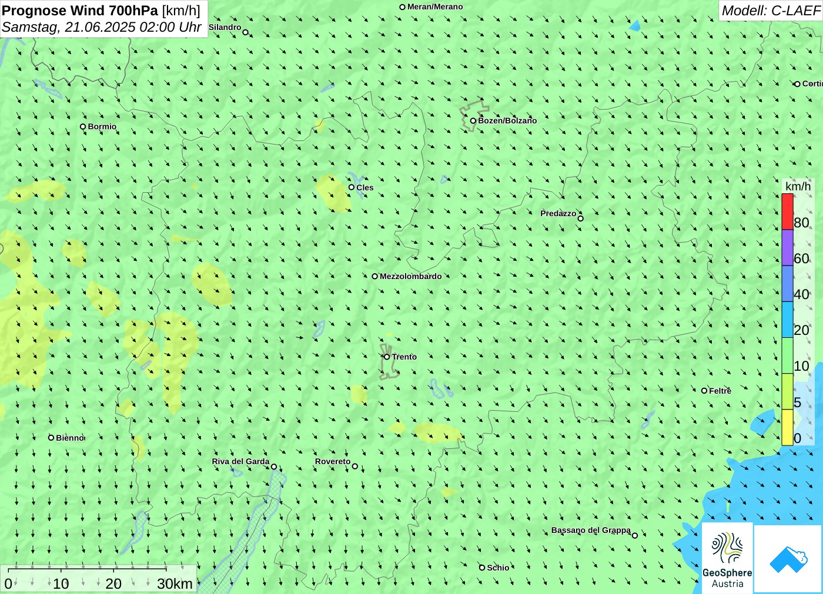The image size is (823, 594).
Task: Click the red 80 km/h legend color
Action: (x=787, y=212)
